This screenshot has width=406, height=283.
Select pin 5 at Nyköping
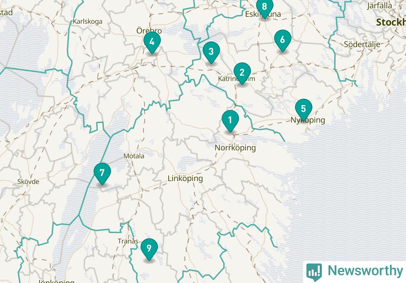point(303,110)
